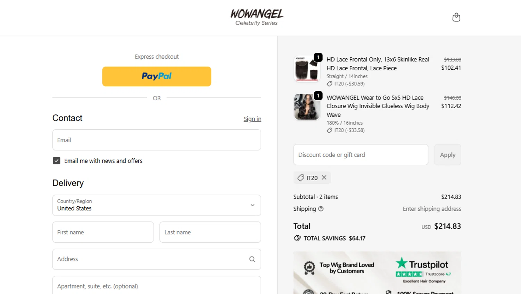
Task: Click the First name field
Action: click(x=103, y=232)
